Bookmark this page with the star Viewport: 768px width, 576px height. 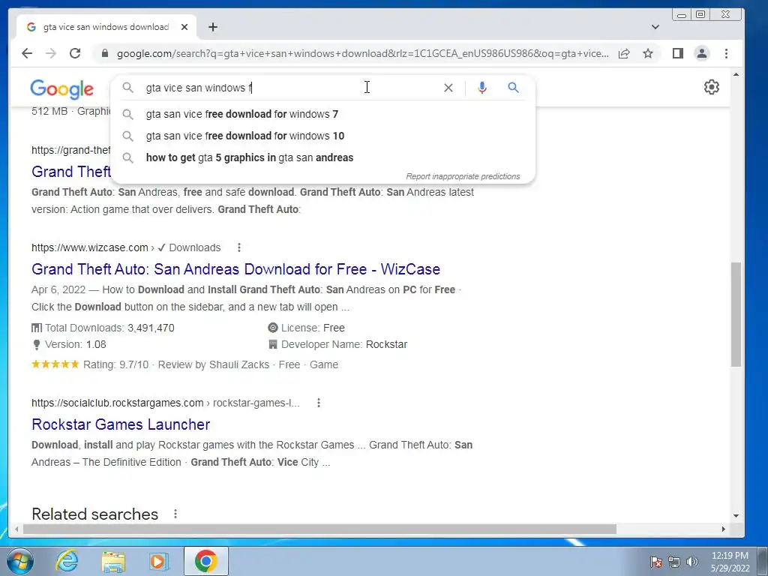648,53
